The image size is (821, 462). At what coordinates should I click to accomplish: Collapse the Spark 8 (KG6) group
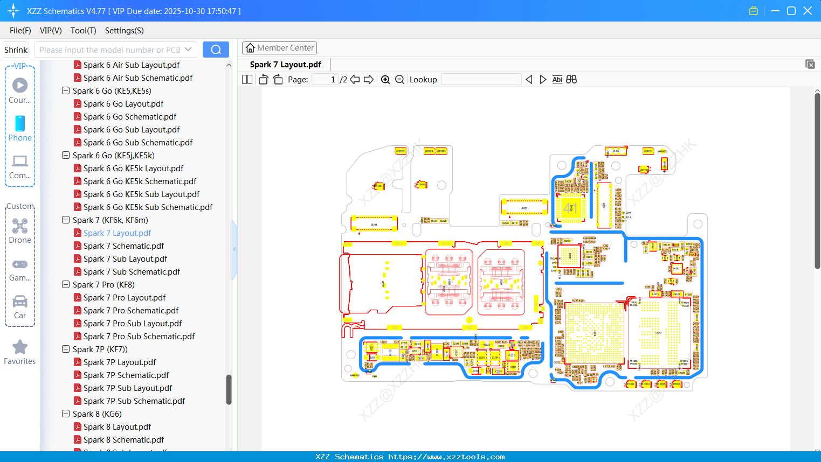tap(65, 414)
